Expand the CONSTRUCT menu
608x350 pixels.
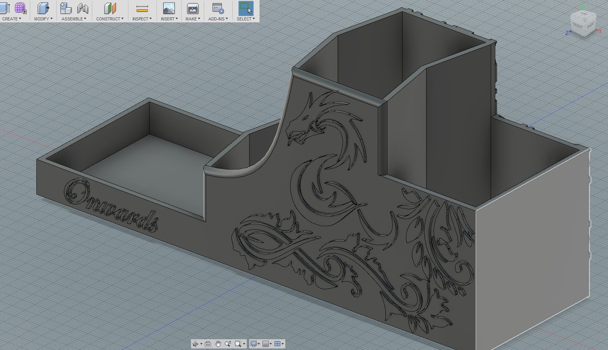point(110,18)
